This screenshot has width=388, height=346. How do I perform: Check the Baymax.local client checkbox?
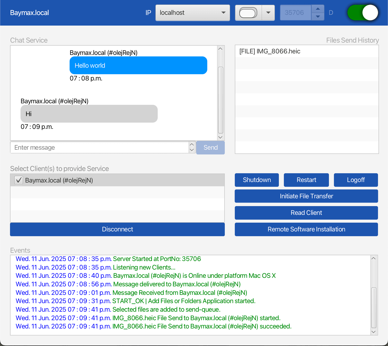(x=19, y=180)
